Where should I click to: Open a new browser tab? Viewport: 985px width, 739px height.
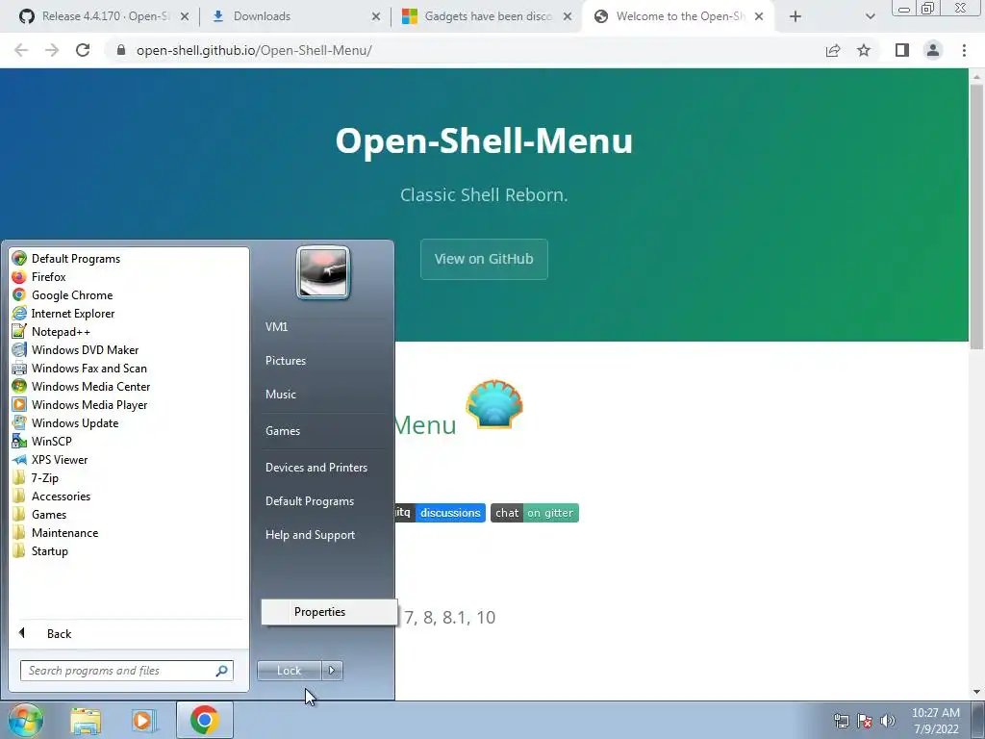click(796, 16)
